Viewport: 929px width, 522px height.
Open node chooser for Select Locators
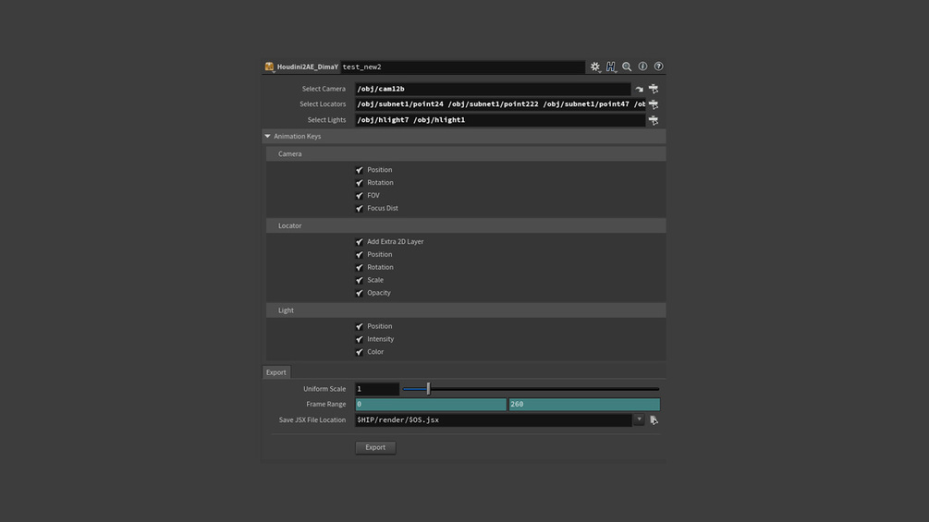tap(654, 104)
